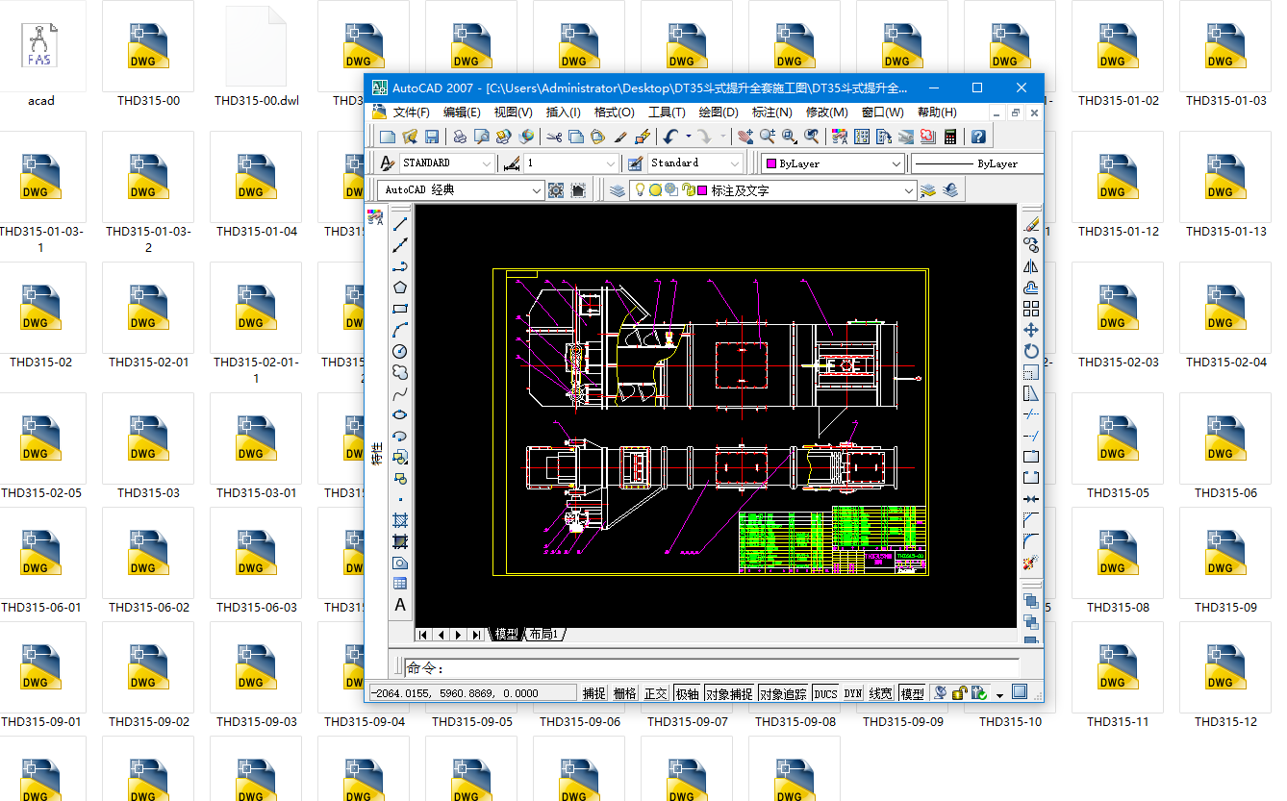Screen dimensions: 1287x801
Task: Open the STANDARD text style dropdown
Action: coord(446,163)
